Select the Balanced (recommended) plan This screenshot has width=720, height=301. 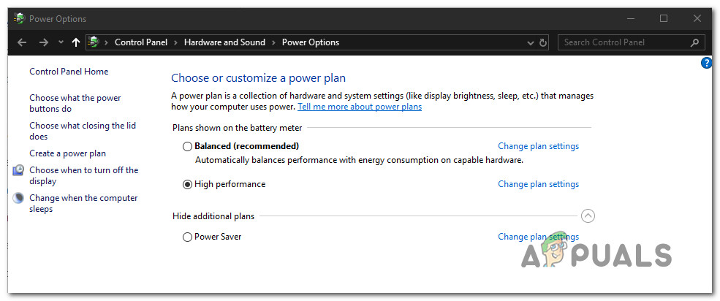pos(188,146)
